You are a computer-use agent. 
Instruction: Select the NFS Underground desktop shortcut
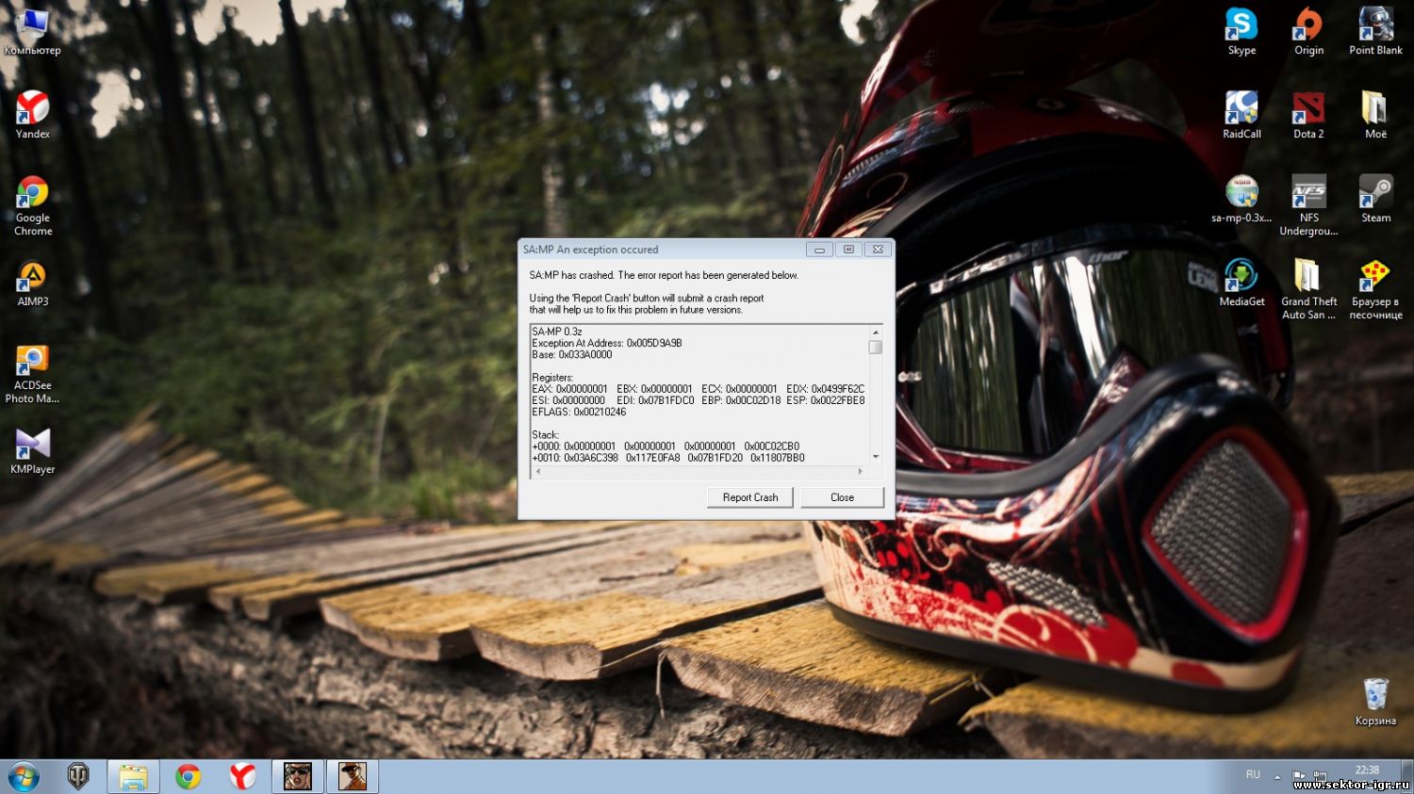(x=1308, y=205)
